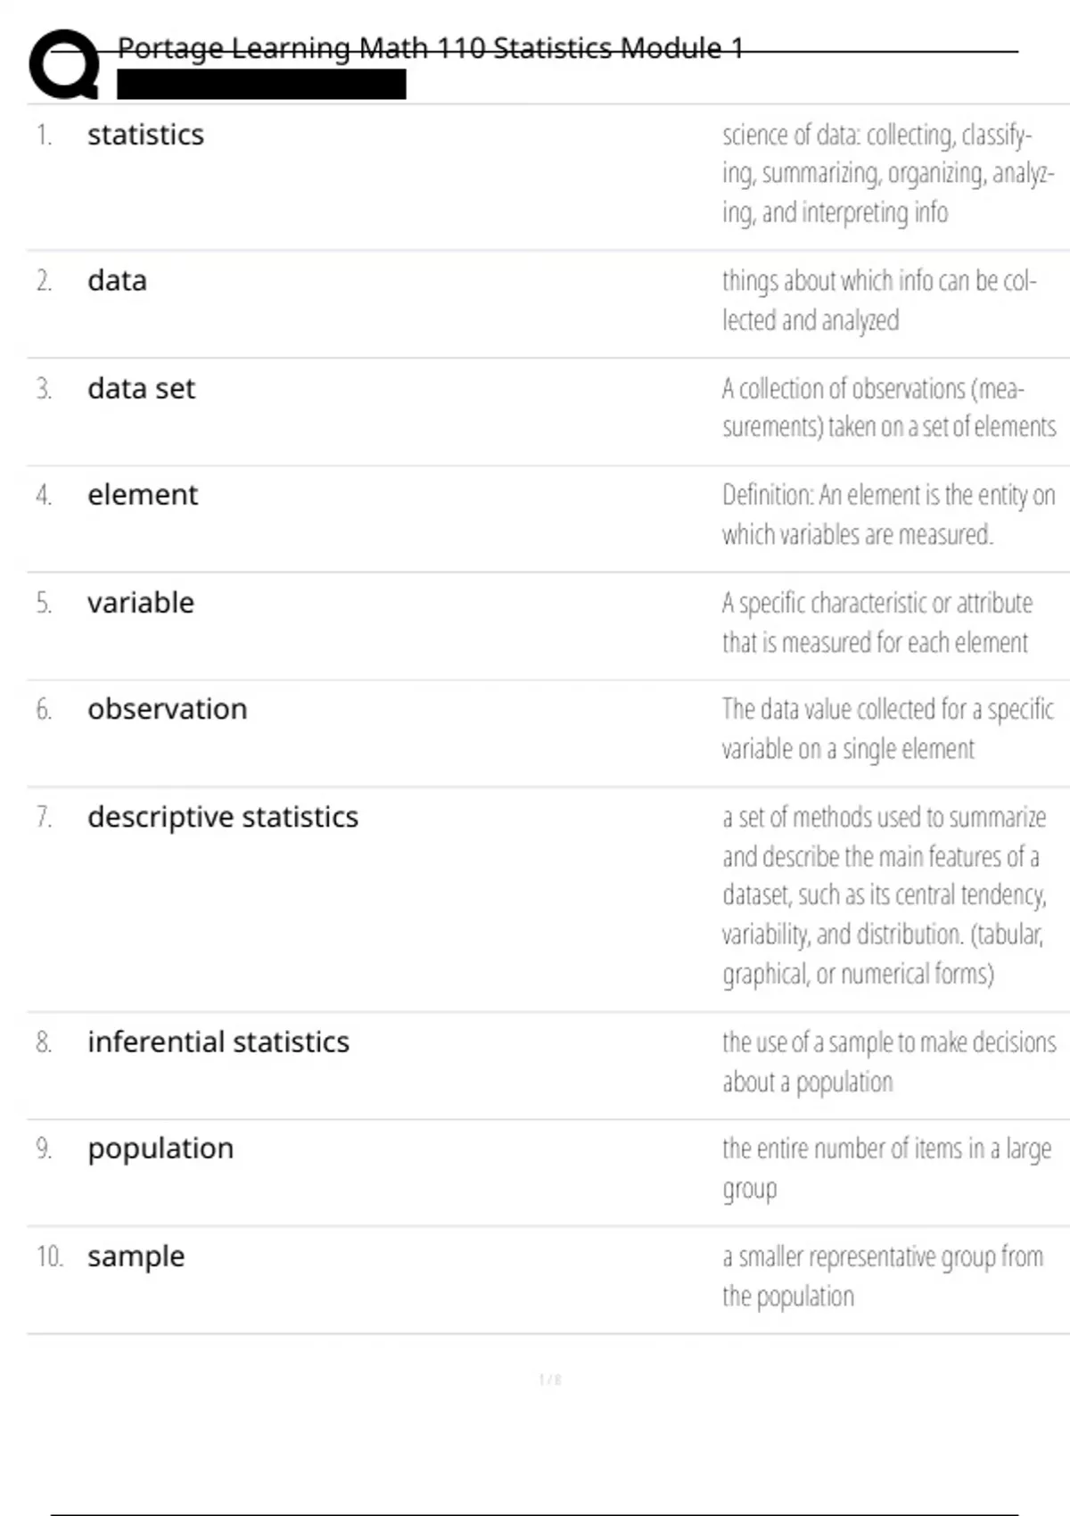1070x1516 pixels.
Task: Click 'a smaller representative group' definition
Action: click(882, 1276)
